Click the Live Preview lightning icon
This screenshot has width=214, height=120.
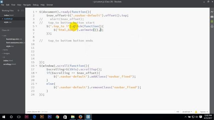(212, 12)
